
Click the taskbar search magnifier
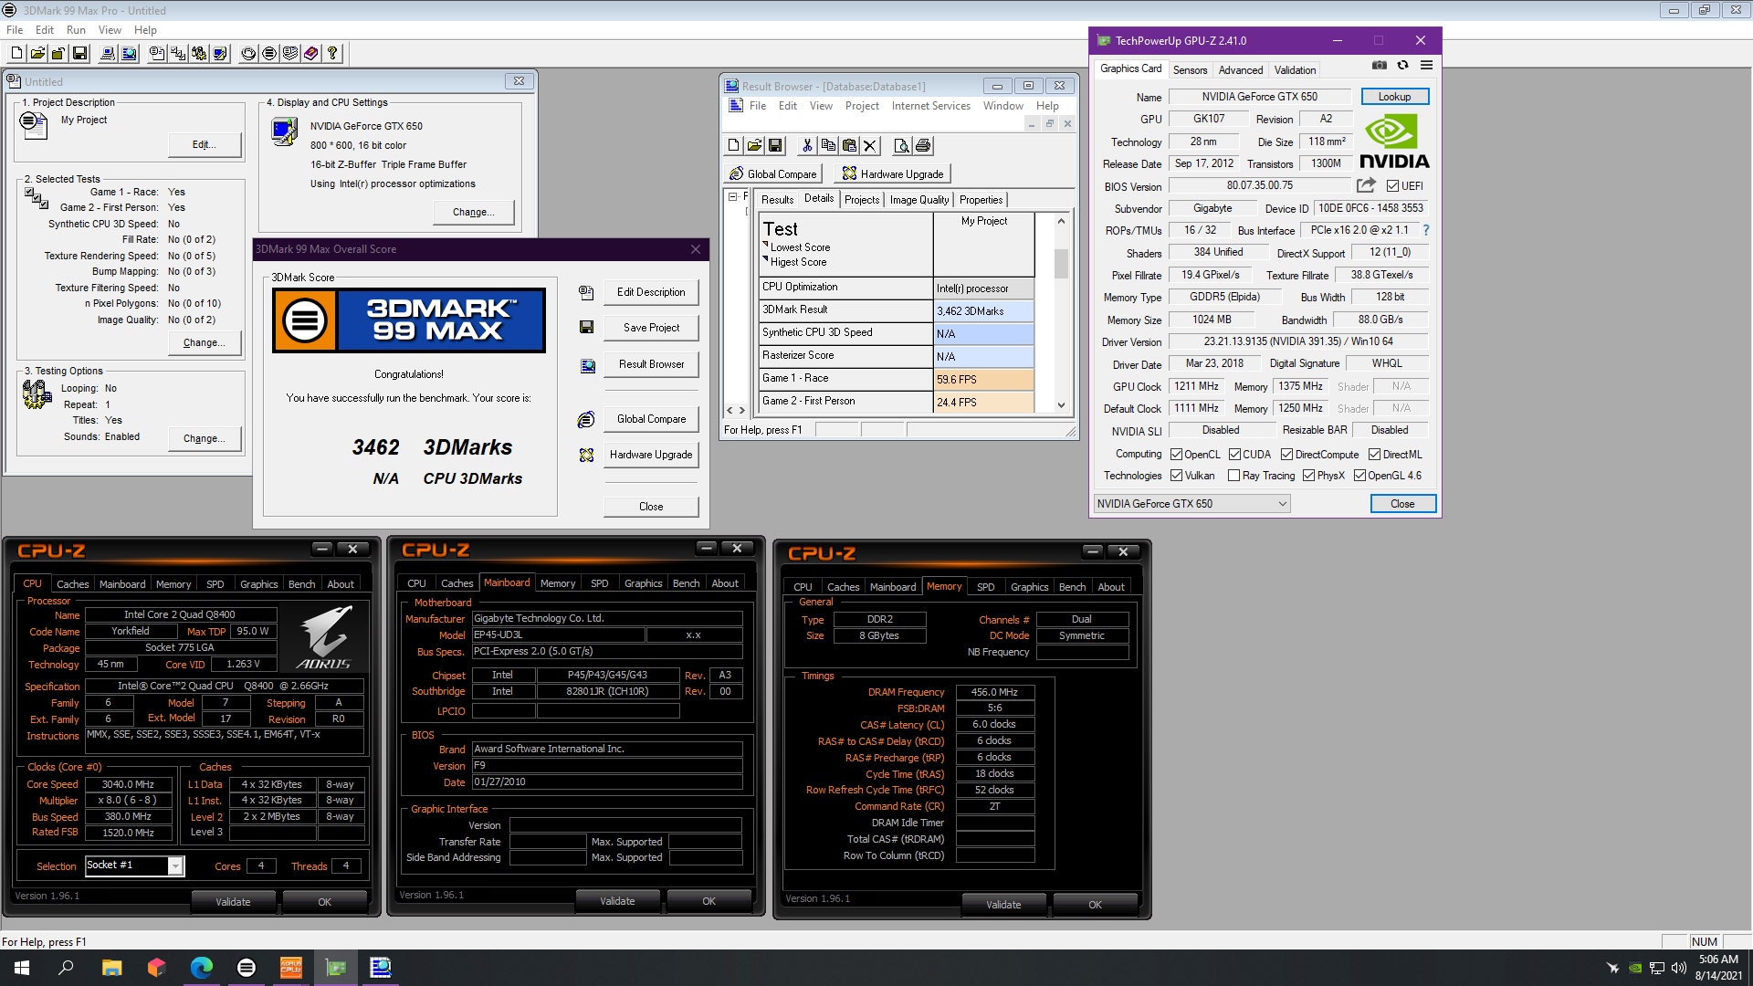66,968
